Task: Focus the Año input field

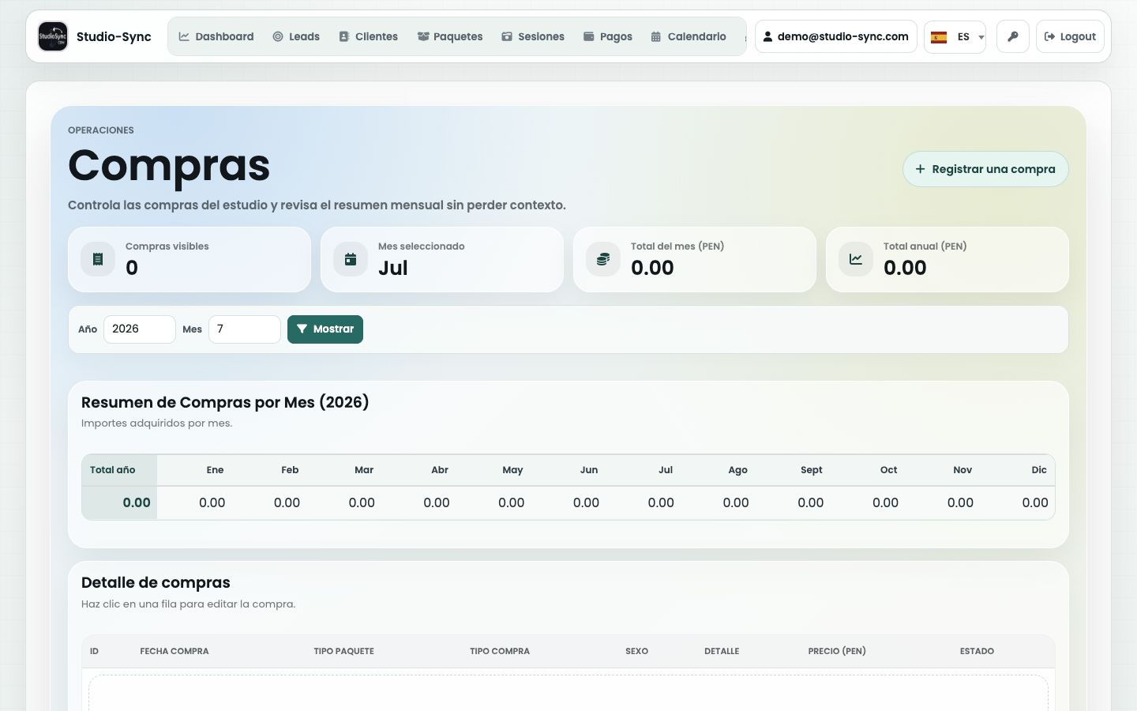Action: (x=140, y=329)
